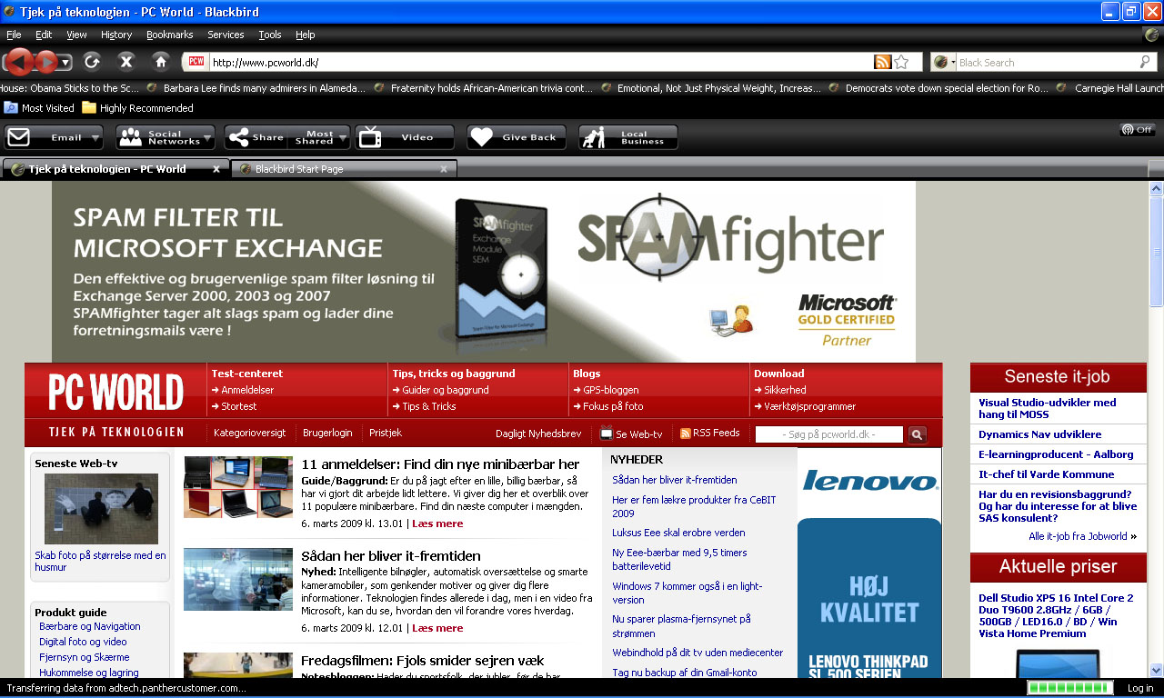The image size is (1164, 698).
Task: Open the Give Back heart button
Action: pyautogui.click(x=517, y=137)
